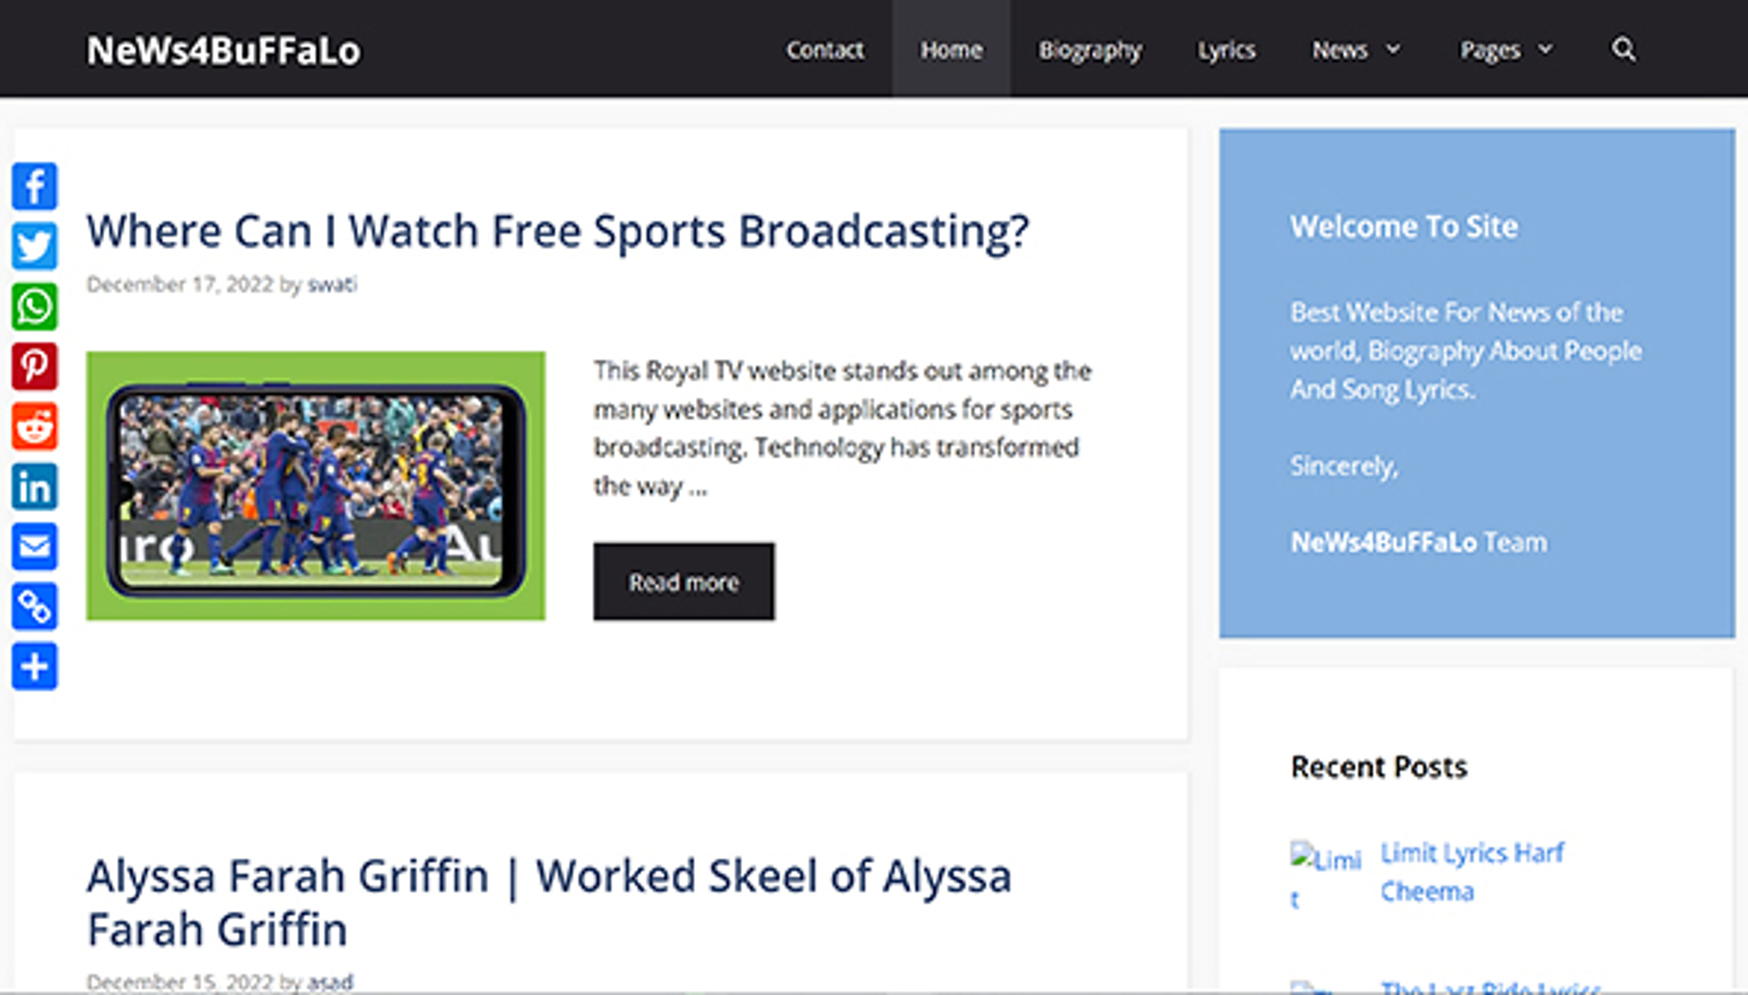Share the page on Facebook
1748x995 pixels.
(34, 186)
